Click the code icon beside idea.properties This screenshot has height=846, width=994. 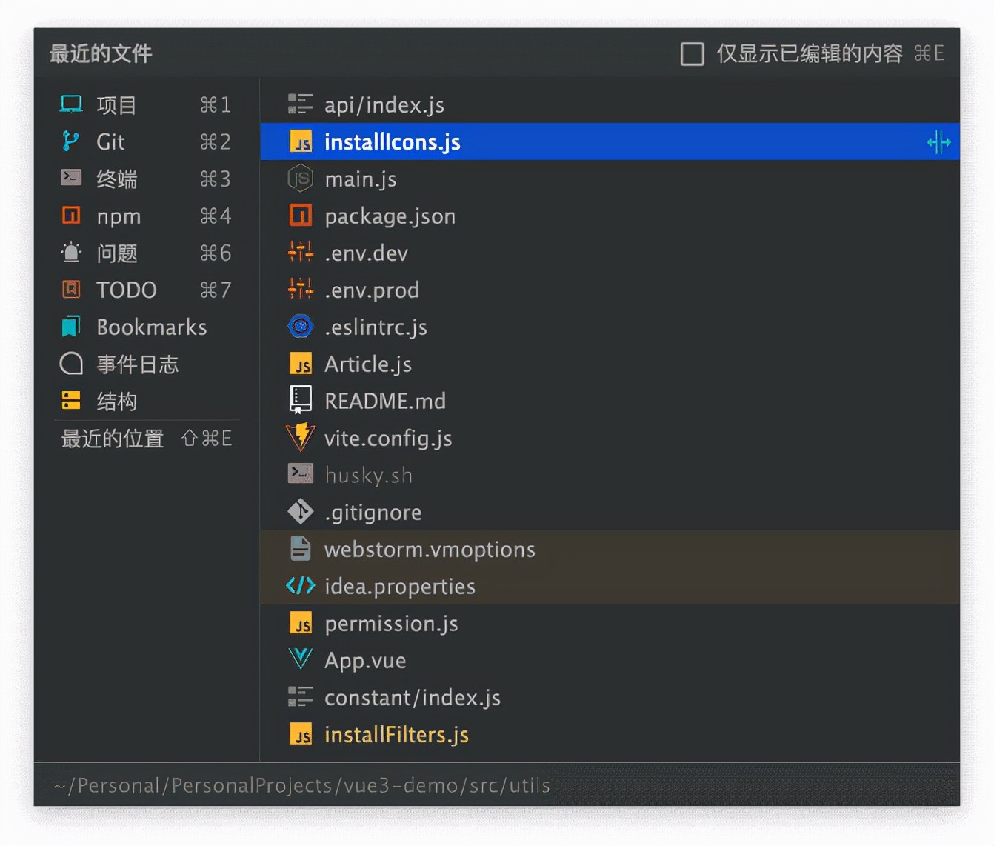(300, 586)
